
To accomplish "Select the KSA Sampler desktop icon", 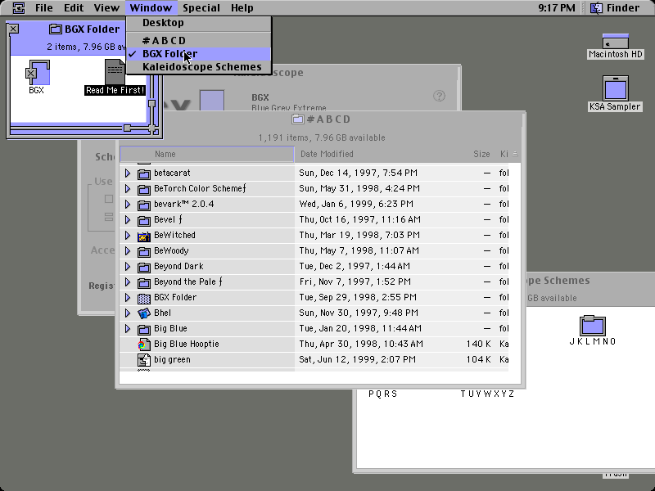I will (x=616, y=88).
